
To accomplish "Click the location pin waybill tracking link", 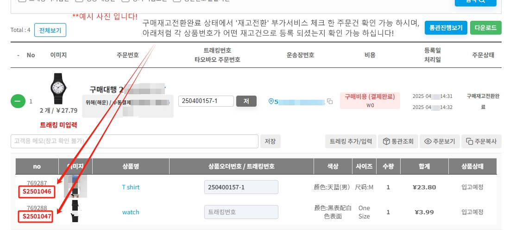I will pos(296,102).
